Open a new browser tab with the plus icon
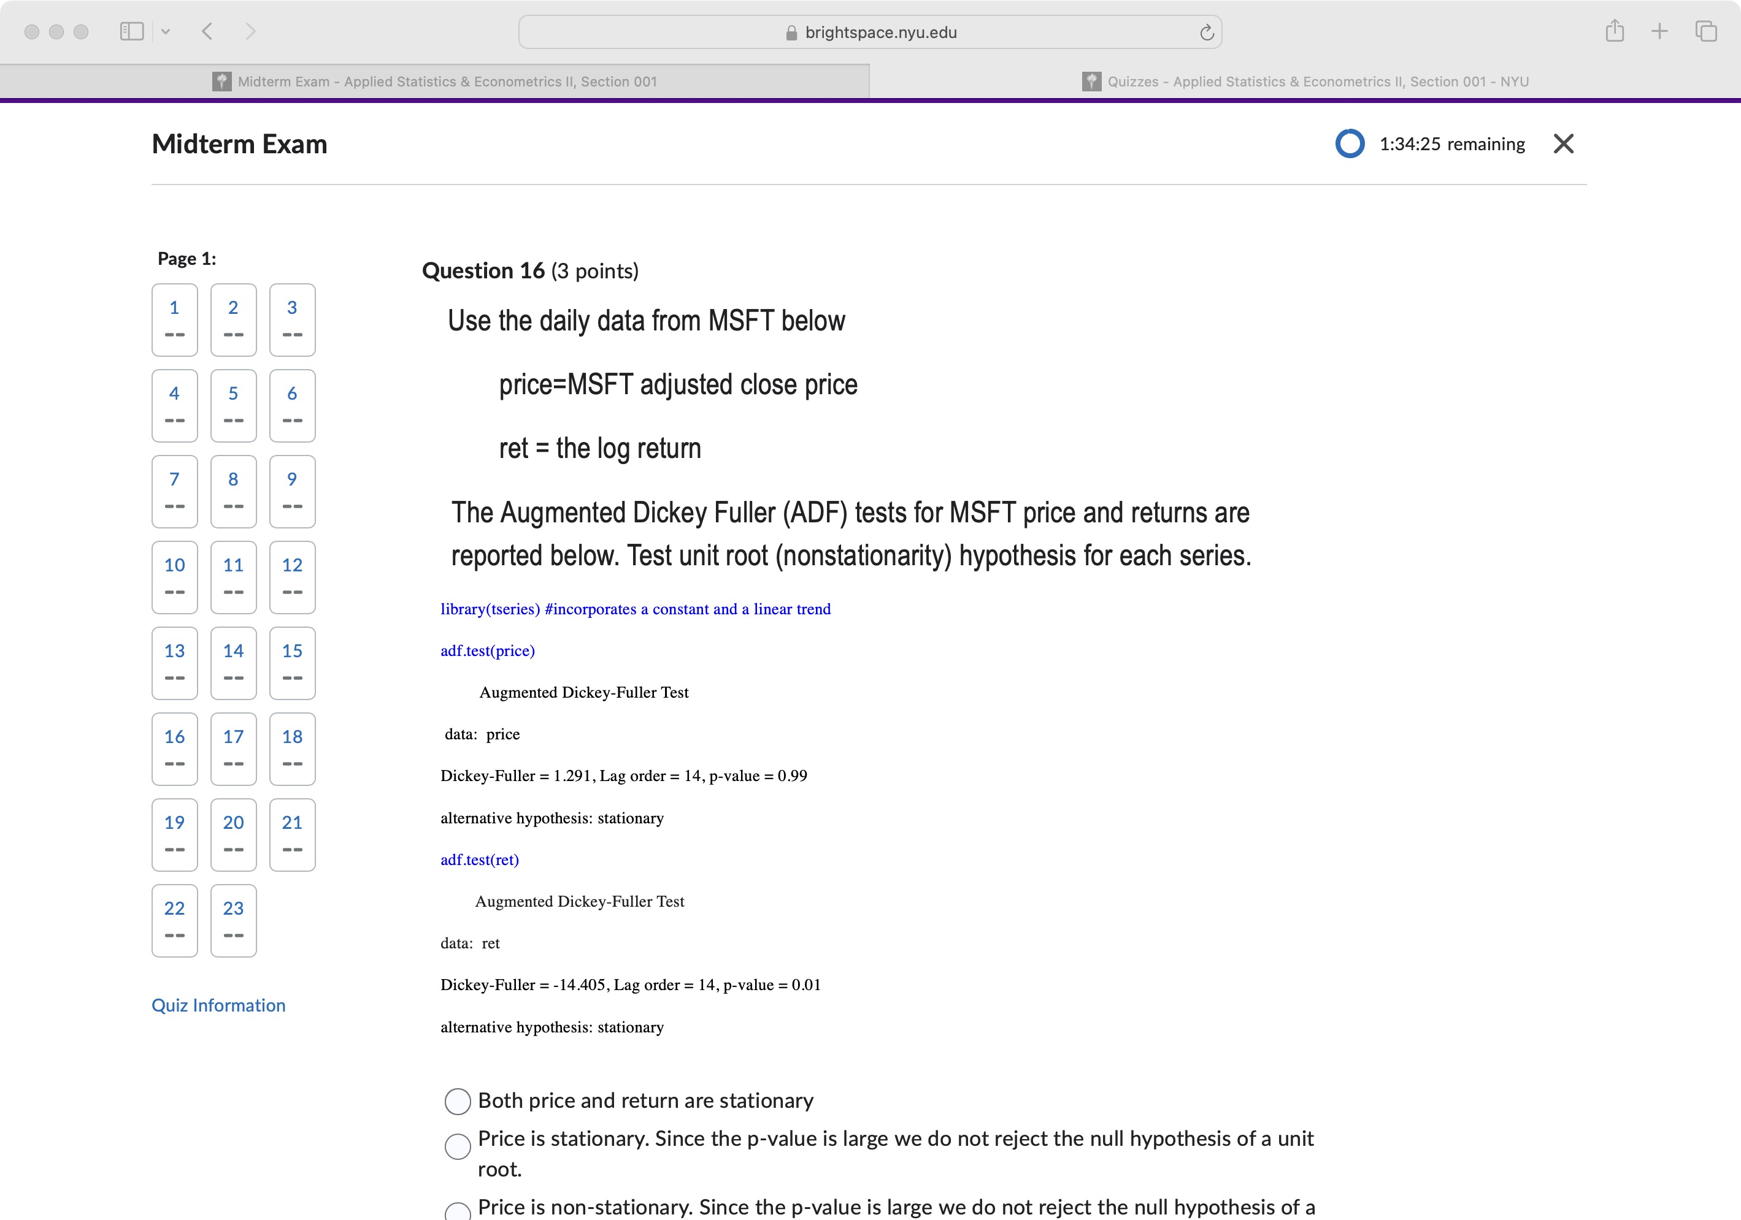The height and width of the screenshot is (1220, 1741). pyautogui.click(x=1659, y=32)
